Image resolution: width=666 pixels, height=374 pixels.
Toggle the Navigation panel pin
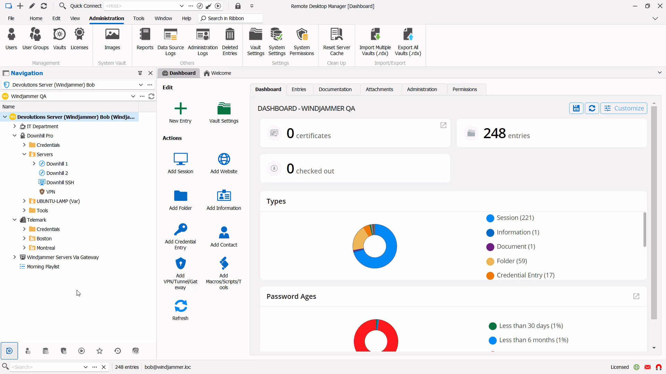click(140, 73)
